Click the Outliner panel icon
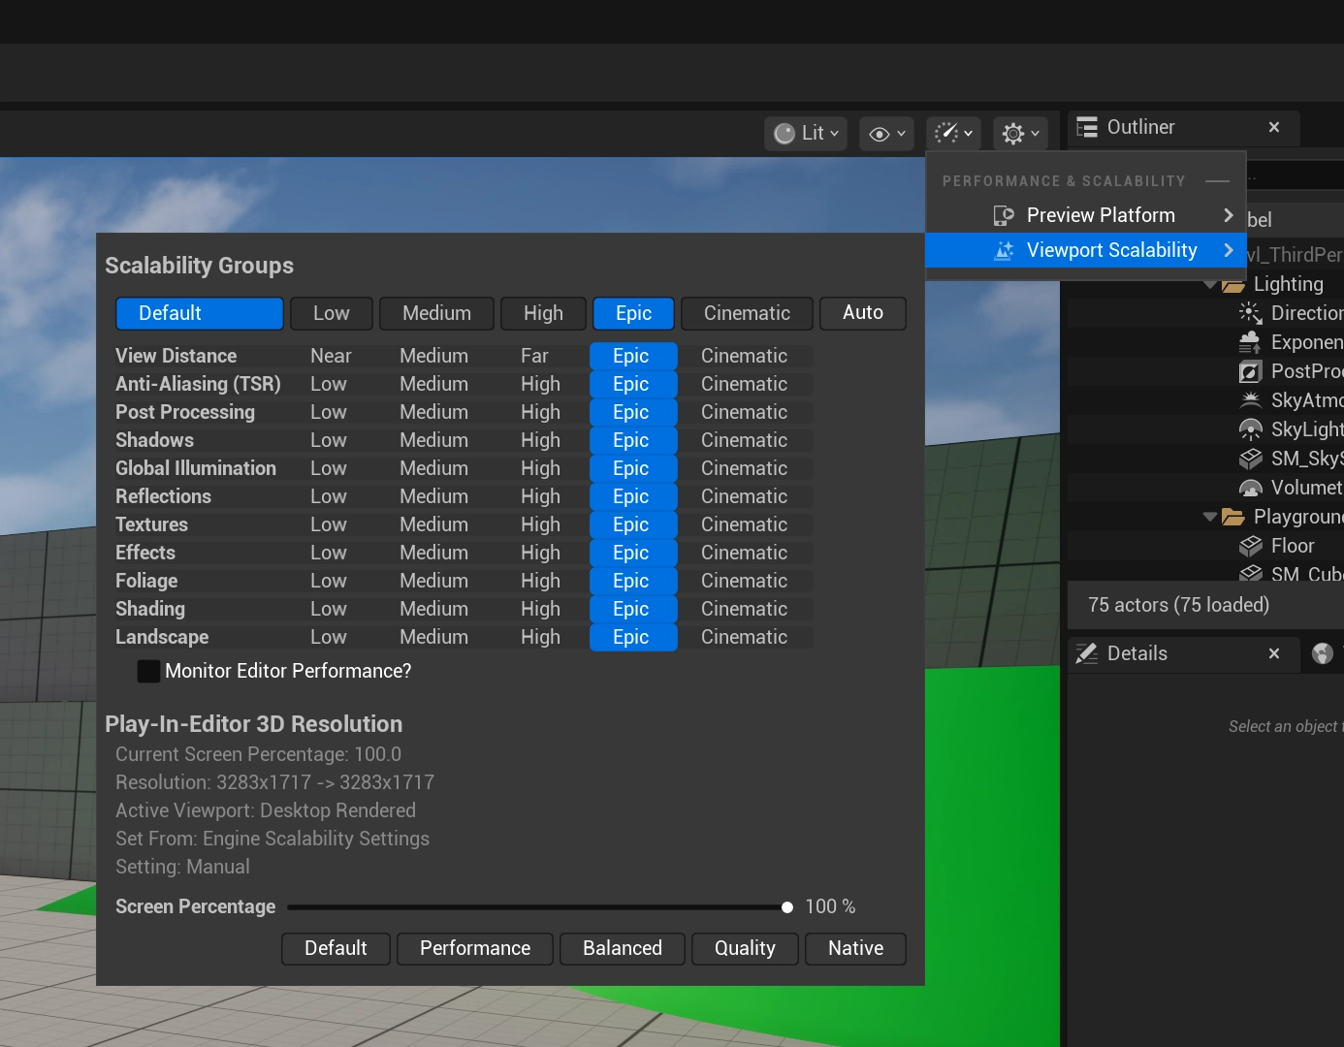This screenshot has height=1047, width=1344. point(1087,127)
